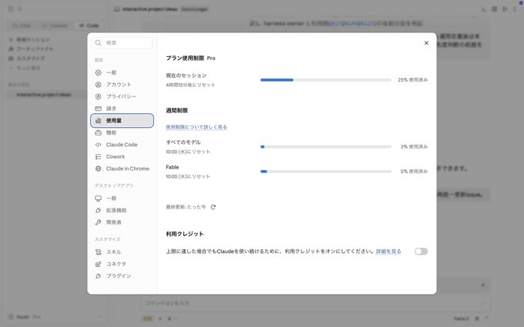Click the 4時間15分後にリセット text
The height and width of the screenshot is (327, 524).
[x=190, y=85]
